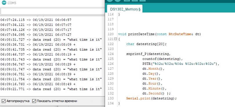Click serial line stamped 06:08:56.747
The width and height of the screenshot is (235, 107).
(x=38, y=64)
